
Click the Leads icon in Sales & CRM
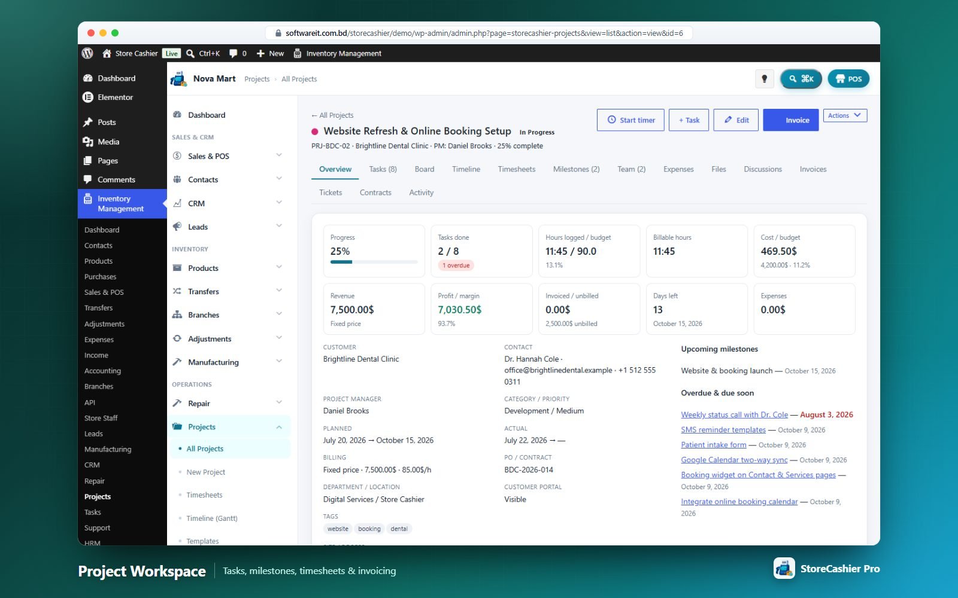pos(177,227)
